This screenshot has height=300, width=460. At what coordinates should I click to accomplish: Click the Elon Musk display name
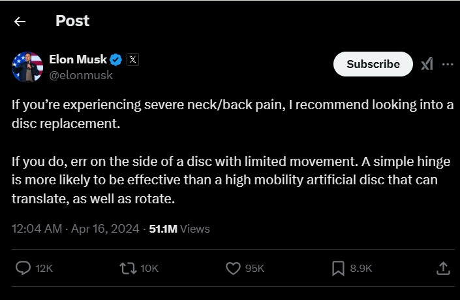click(x=78, y=60)
